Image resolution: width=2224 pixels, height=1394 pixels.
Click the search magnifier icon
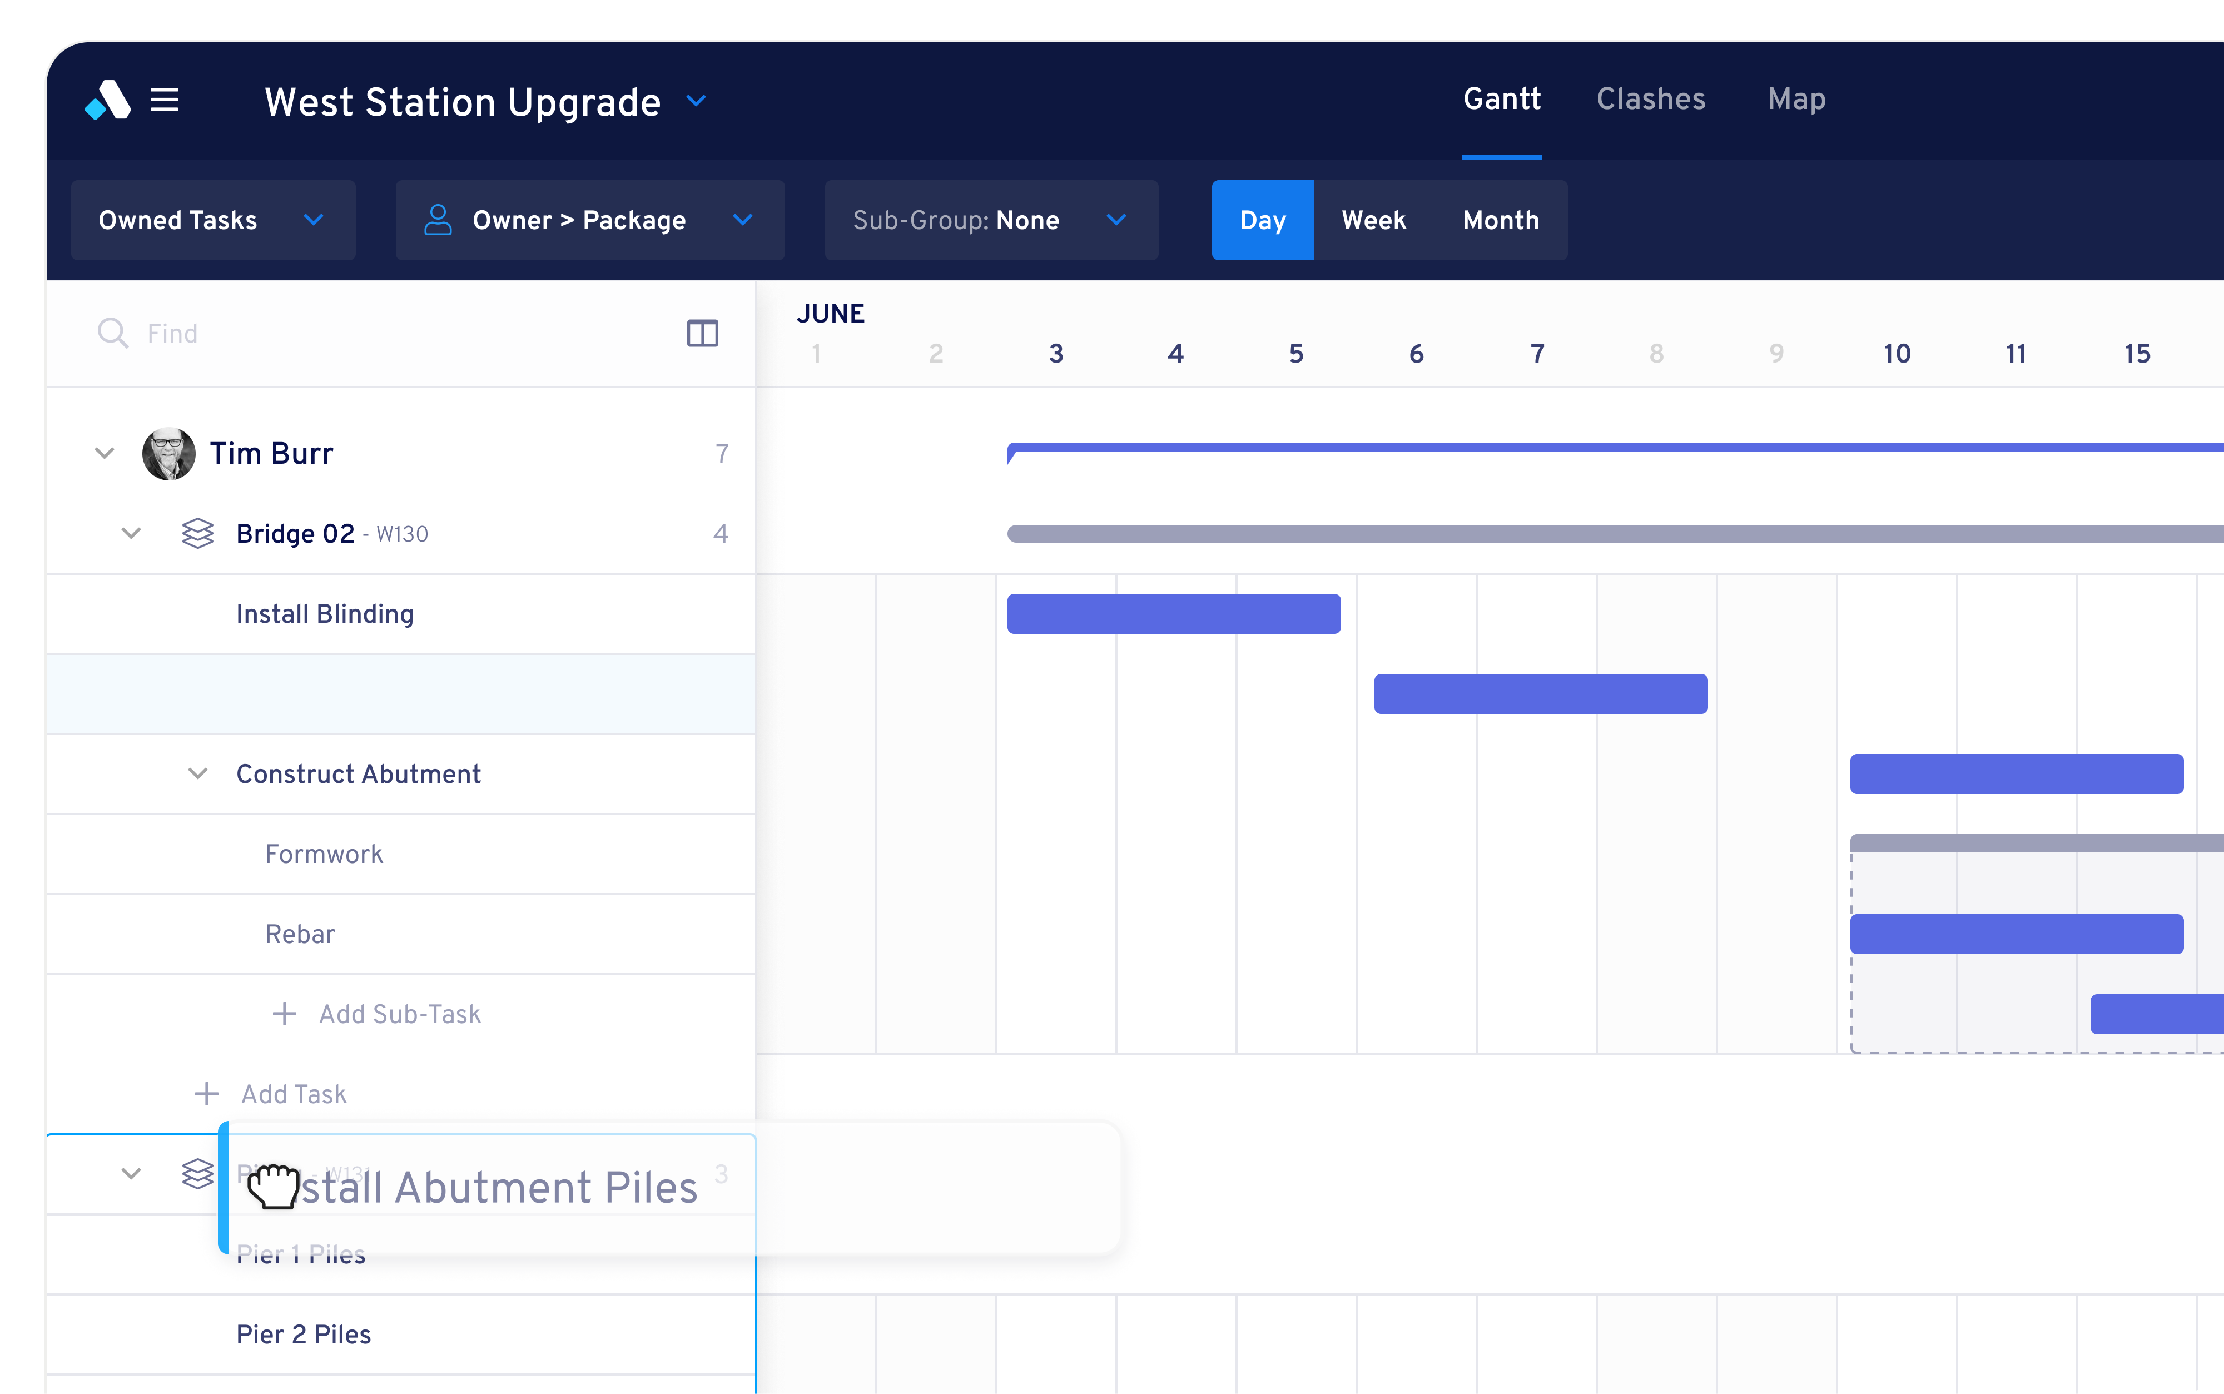112,333
